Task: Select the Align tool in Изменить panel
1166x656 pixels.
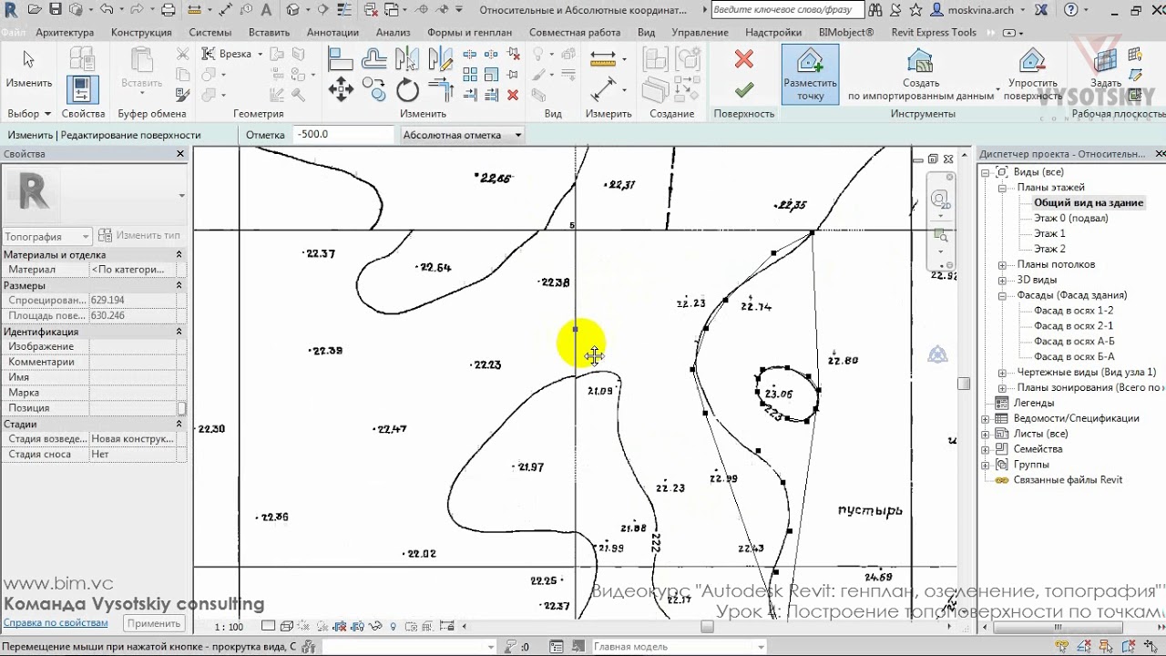Action: [x=341, y=59]
